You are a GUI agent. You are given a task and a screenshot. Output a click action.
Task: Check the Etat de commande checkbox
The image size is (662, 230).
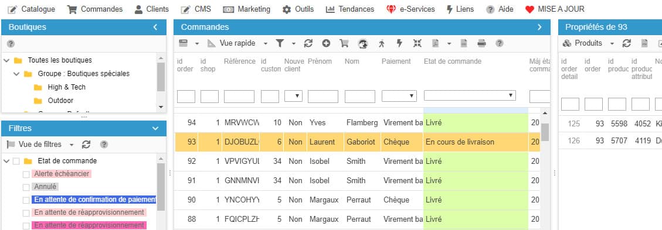pyautogui.click(x=16, y=161)
